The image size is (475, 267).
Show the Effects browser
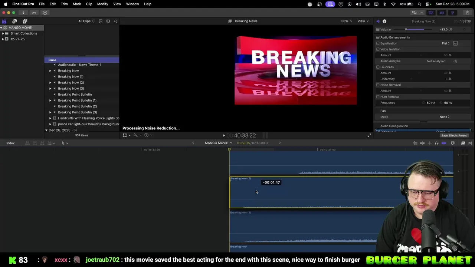click(x=463, y=143)
